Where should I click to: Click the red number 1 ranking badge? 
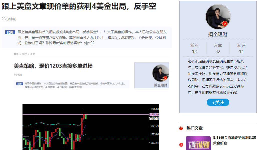[181, 145]
